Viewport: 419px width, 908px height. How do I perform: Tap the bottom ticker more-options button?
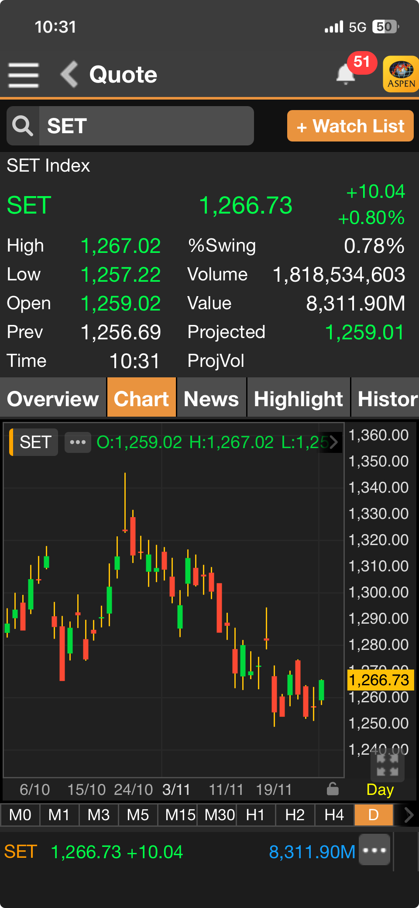374,849
